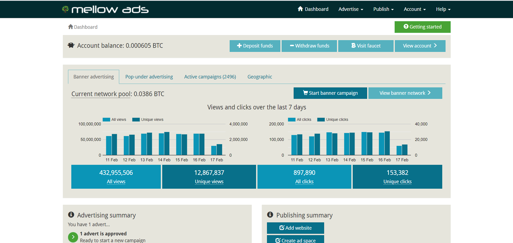Click the 'You have 1 advert...' text
Image resolution: width=513 pixels, height=243 pixels.
coord(89,224)
